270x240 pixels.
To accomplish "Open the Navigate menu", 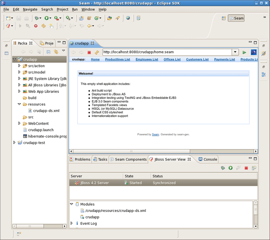I will (x=30, y=9).
